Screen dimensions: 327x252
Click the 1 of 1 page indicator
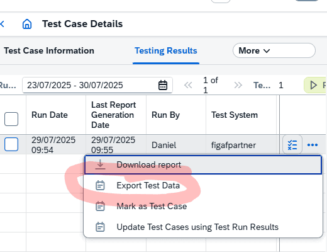click(x=211, y=85)
